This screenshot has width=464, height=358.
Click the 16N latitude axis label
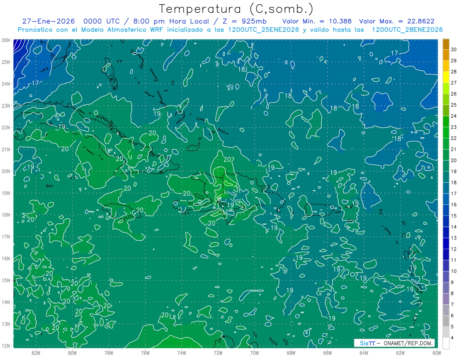(x=6, y=258)
